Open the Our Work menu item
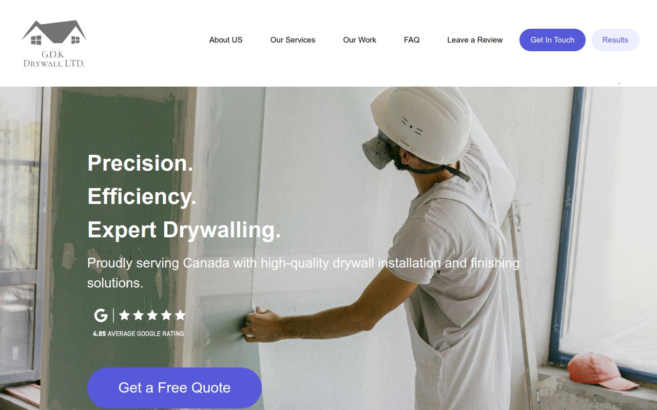Screen dimensions: 657x410 pos(360,40)
